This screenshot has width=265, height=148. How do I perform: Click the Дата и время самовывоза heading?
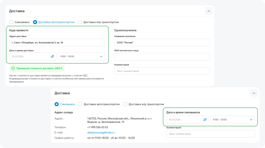183,112
